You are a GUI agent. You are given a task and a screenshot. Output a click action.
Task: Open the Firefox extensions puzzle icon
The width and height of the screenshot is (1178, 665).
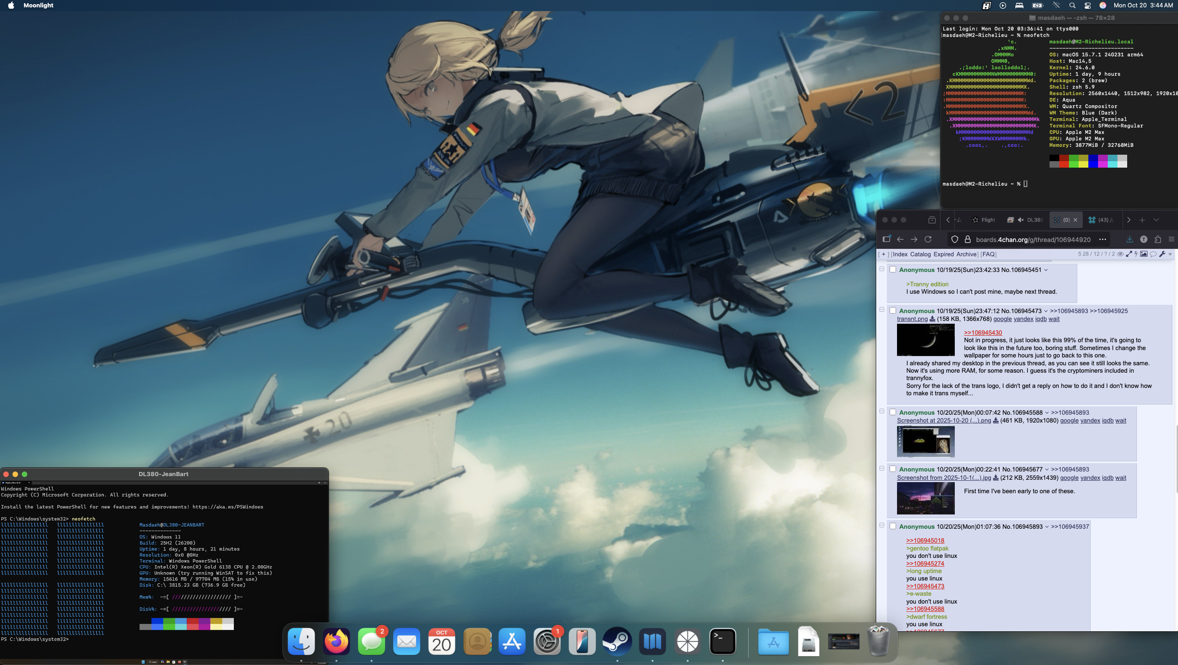pos(1158,239)
